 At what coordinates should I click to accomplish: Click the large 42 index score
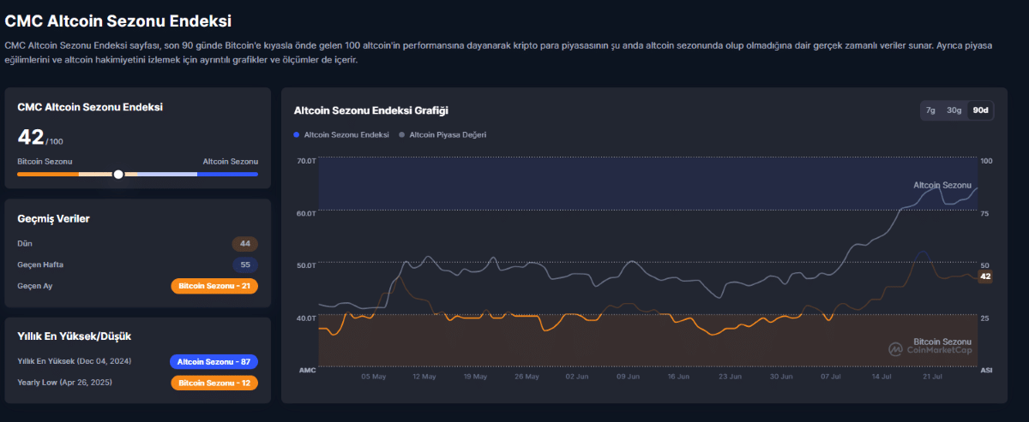point(31,137)
